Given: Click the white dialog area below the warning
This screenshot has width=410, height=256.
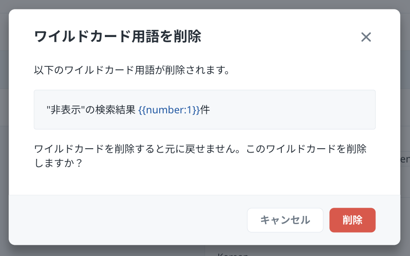Looking at the screenshot, I should pyautogui.click(x=205, y=183).
